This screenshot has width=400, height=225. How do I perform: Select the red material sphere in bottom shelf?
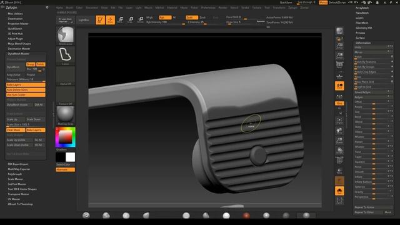point(246,216)
